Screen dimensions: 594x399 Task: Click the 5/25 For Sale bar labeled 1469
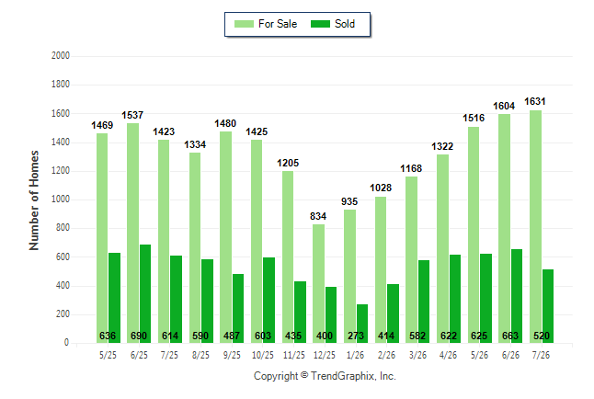(x=102, y=238)
